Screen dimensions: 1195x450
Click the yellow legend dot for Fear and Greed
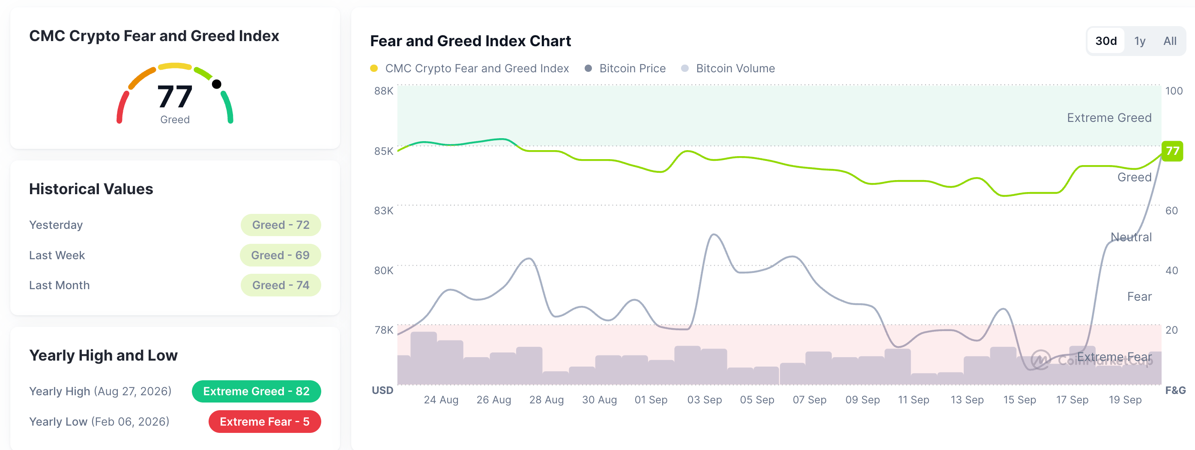click(374, 68)
